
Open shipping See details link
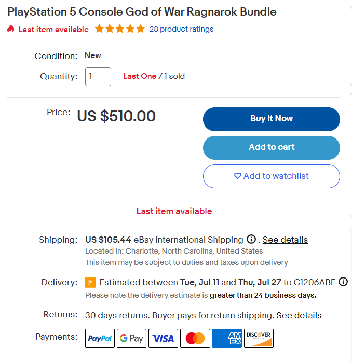point(285,240)
